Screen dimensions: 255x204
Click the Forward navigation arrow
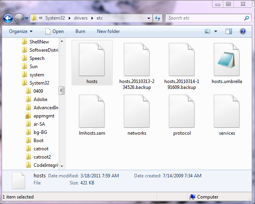click(x=19, y=18)
